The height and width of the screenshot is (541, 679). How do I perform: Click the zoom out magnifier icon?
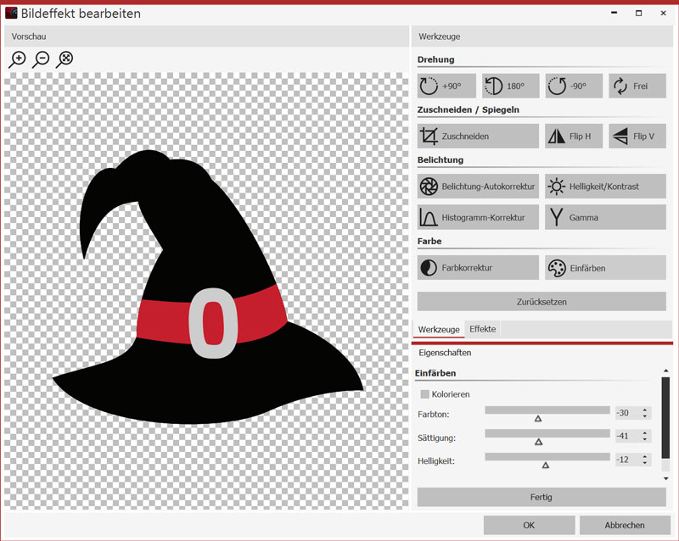point(41,59)
